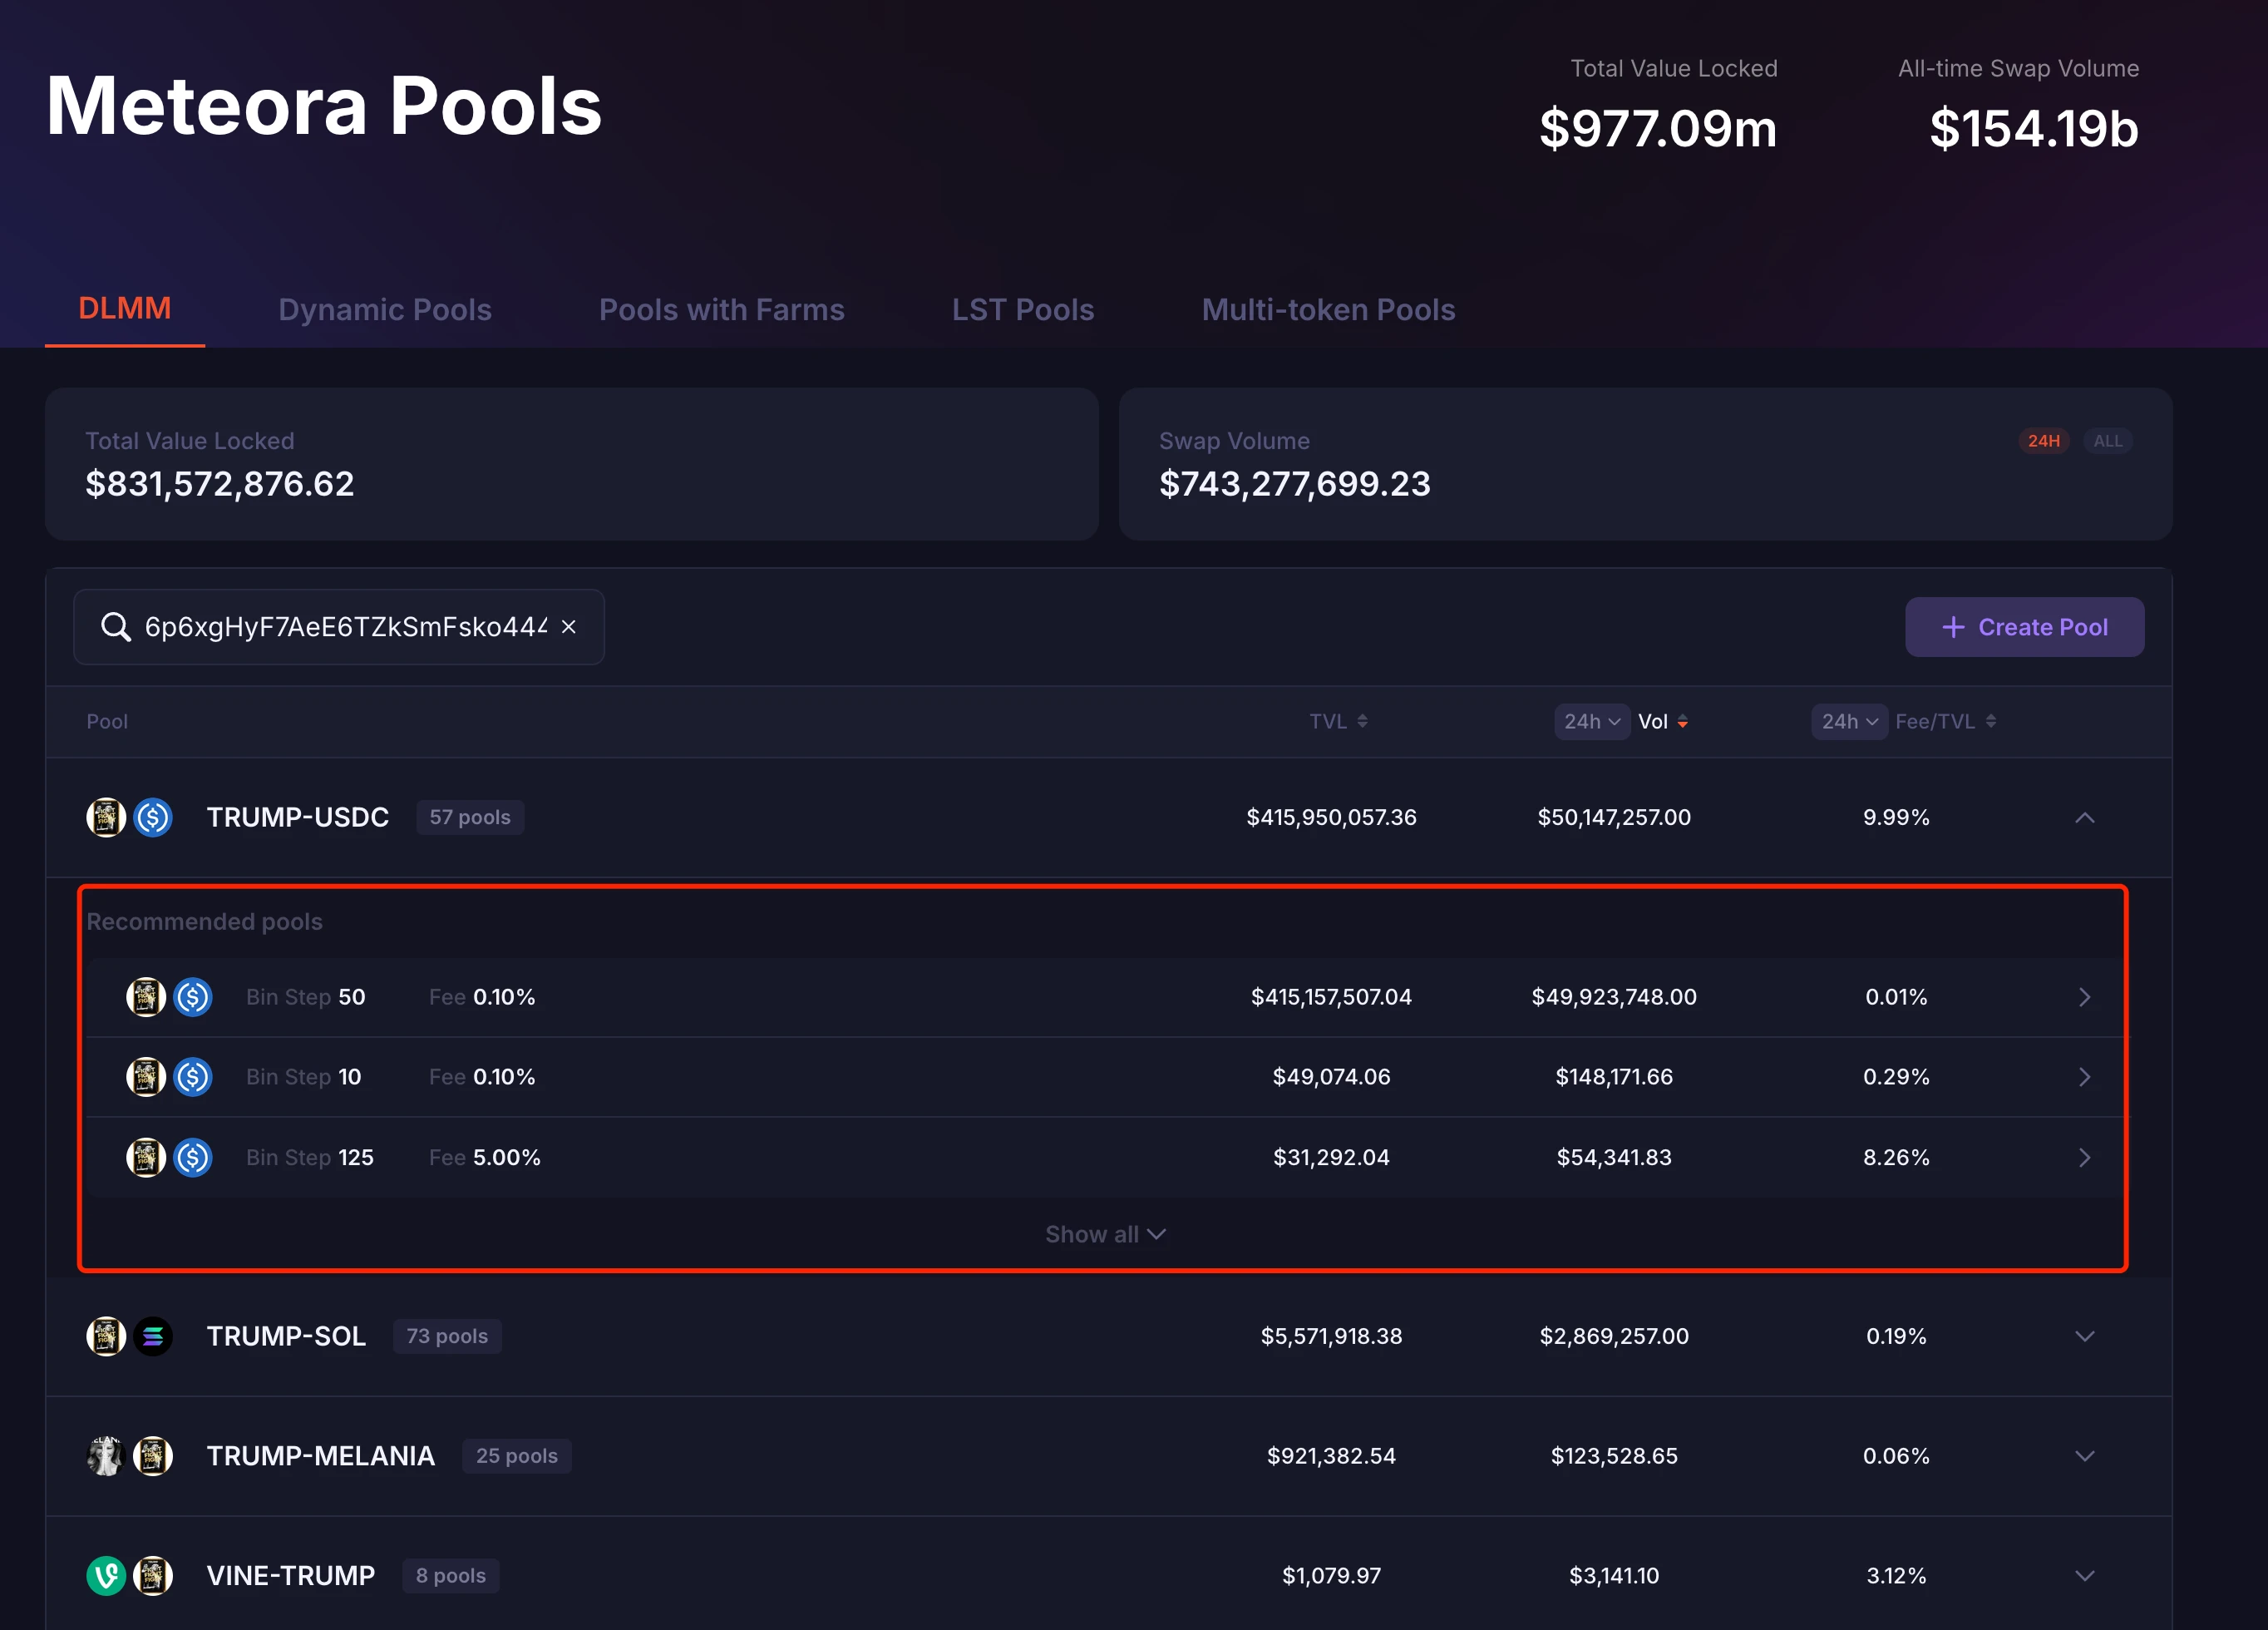This screenshot has height=1630, width=2268.
Task: Click TRUMP-SOL volume $2,869,257.00
Action: point(1614,1336)
